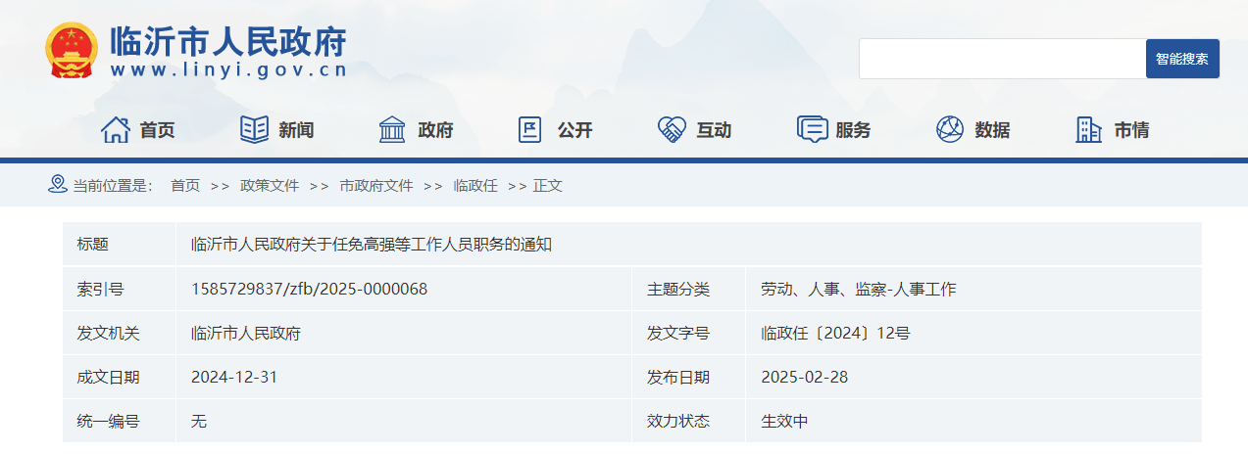Click the globe icon beside 数据
Viewport: 1248px width, 454px height.
tap(950, 129)
